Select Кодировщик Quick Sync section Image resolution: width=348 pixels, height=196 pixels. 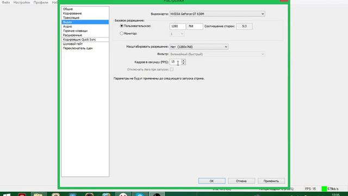85,40
